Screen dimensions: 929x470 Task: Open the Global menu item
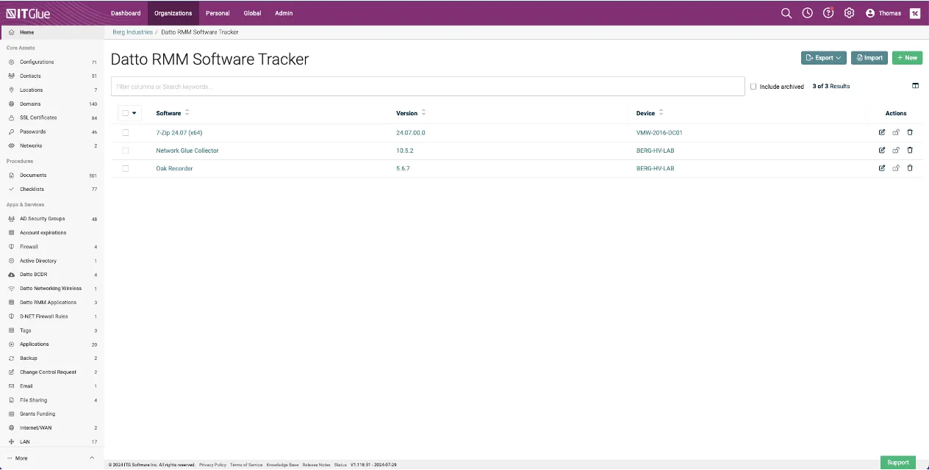(252, 13)
